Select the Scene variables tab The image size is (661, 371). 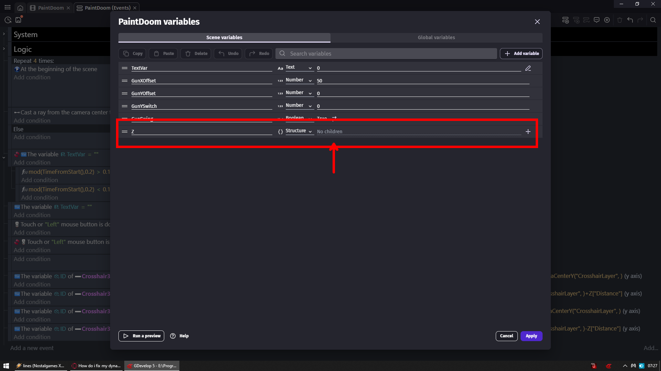tap(224, 37)
